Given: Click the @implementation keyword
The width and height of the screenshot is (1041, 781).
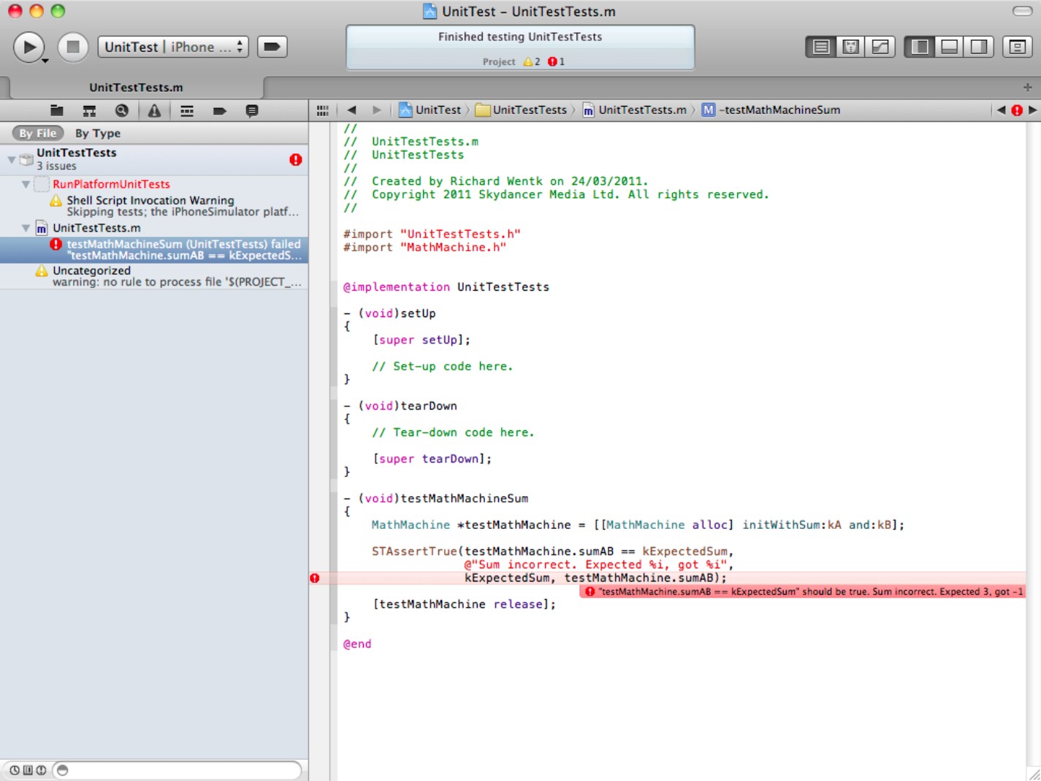Looking at the screenshot, I should 397,287.
